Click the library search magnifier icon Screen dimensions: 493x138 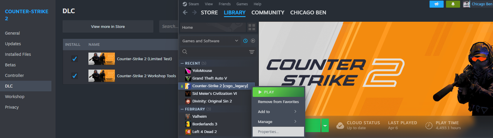(185, 52)
